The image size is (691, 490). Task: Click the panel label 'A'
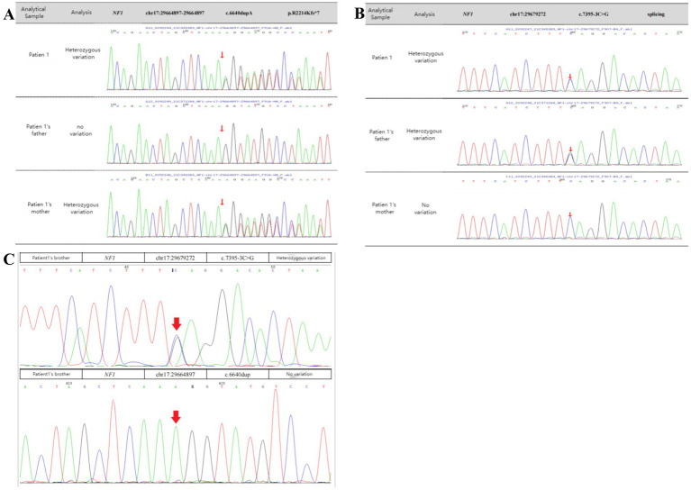(9, 14)
